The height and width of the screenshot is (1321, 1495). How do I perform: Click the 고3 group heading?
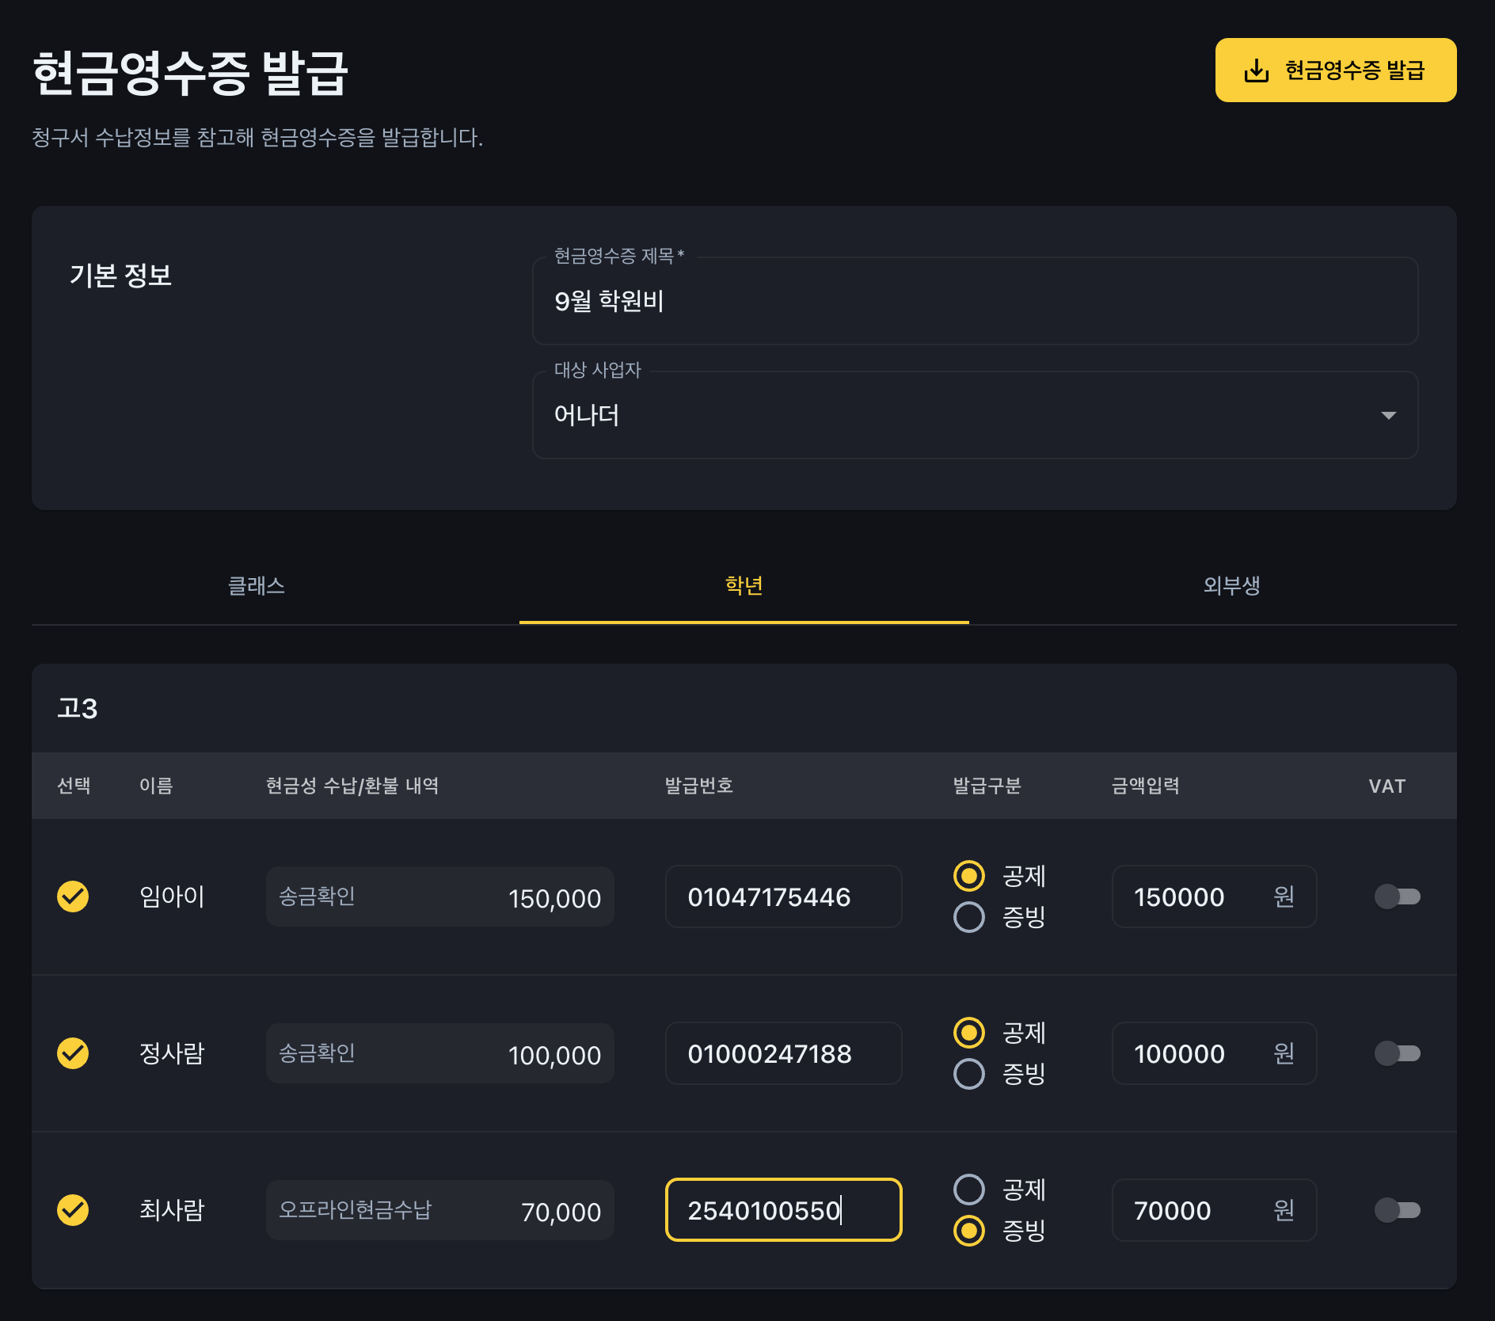78,708
